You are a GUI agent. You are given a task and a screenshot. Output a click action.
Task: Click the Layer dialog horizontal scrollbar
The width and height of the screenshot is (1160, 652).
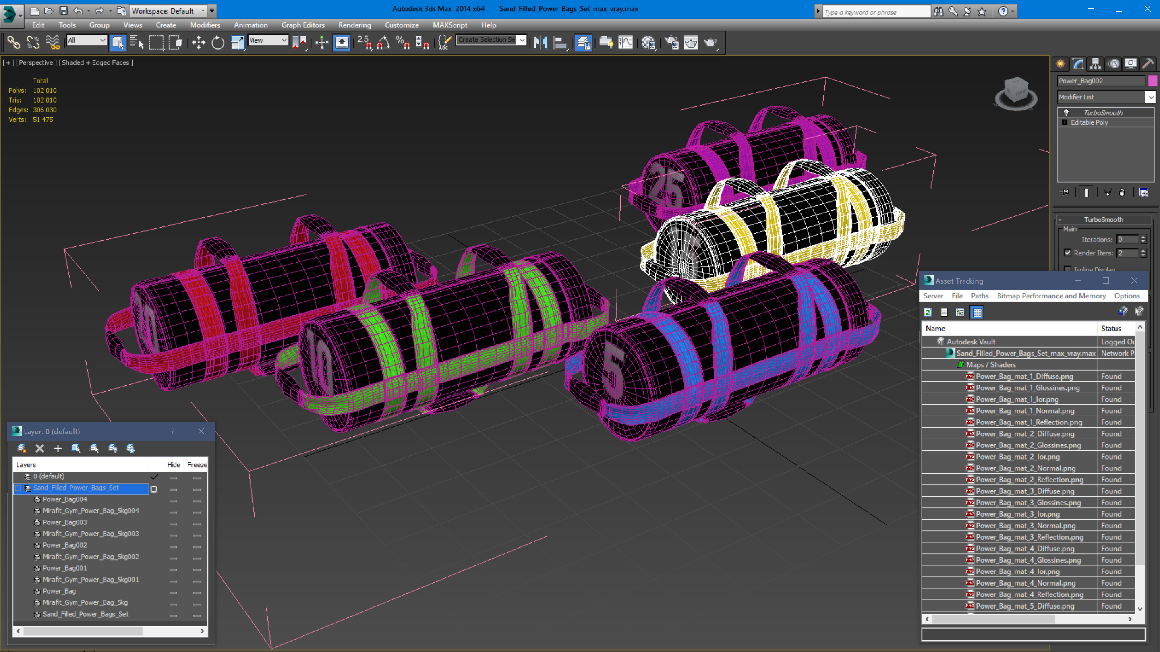[x=110, y=632]
